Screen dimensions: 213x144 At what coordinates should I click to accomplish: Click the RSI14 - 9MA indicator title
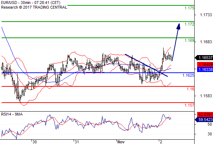coord(12,114)
